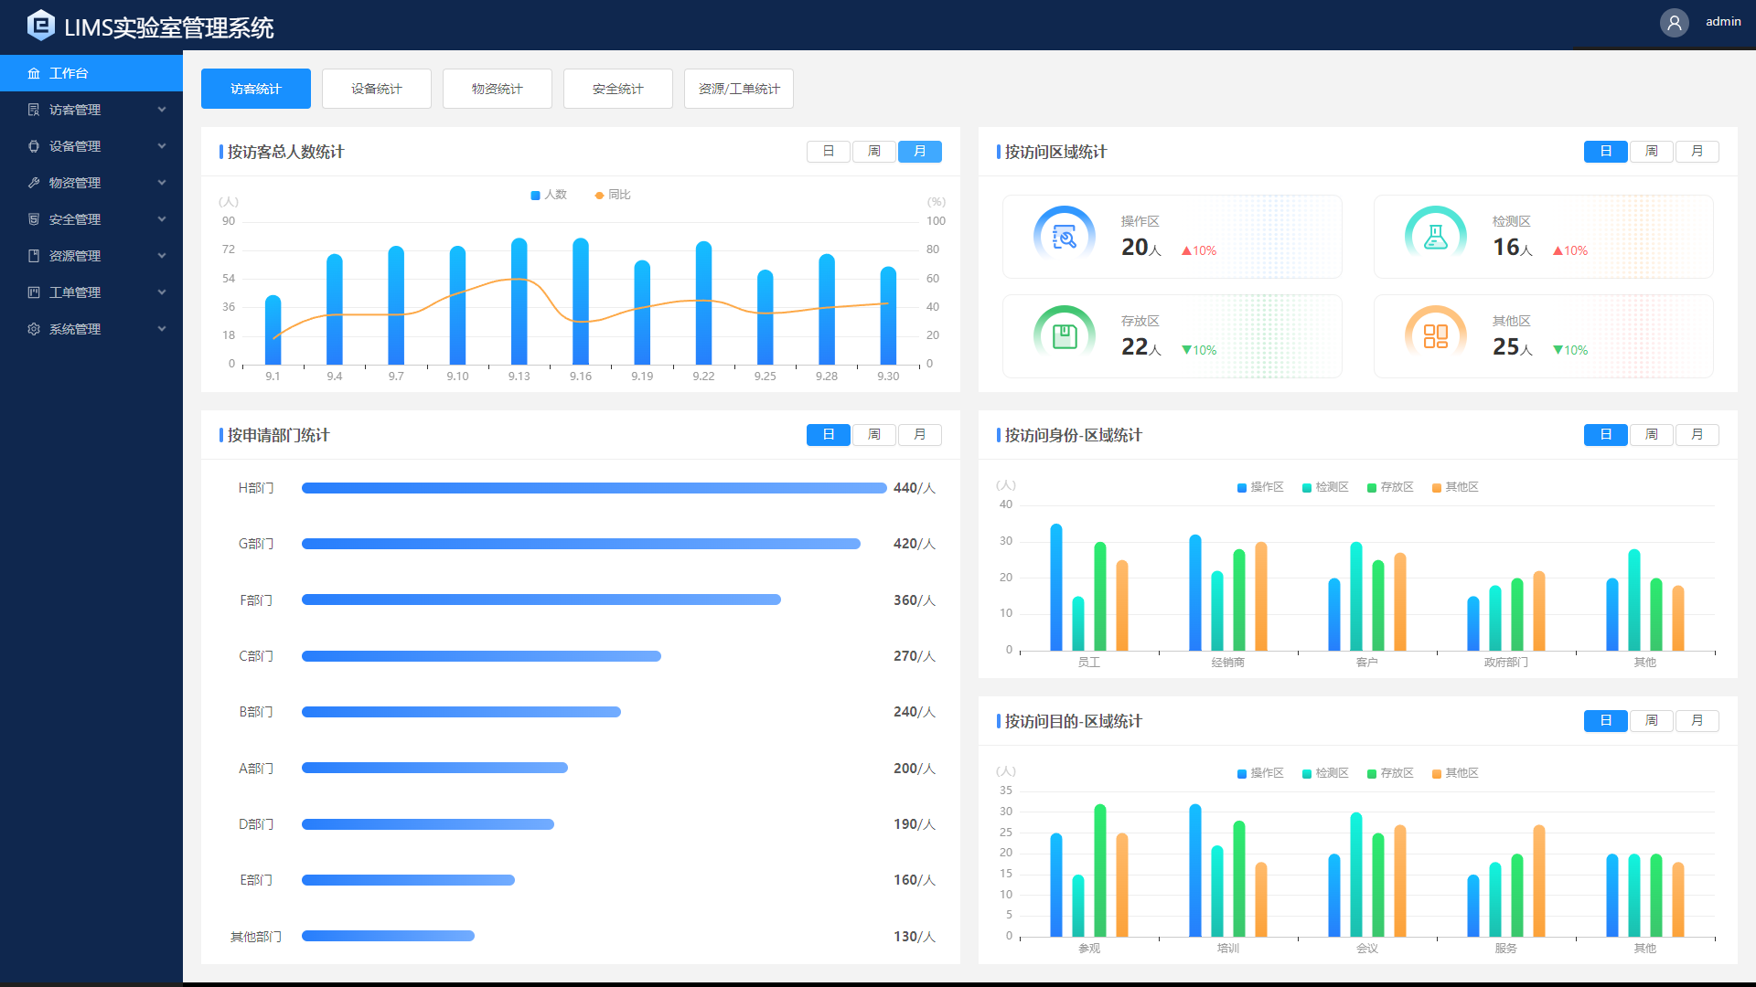1756x987 pixels.
Task: Click the 安全统计 button
Action: (x=617, y=89)
